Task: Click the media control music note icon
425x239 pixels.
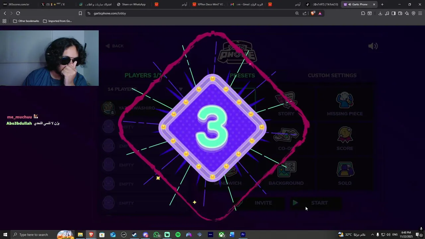Action: [387, 13]
